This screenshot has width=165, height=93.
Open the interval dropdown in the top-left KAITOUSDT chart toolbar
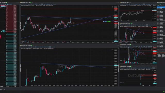coord(37,4)
